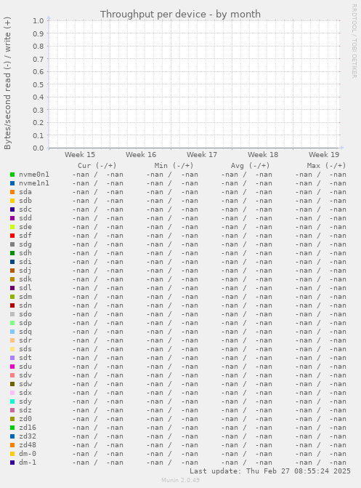Click the Week 17 axis label
Viewport: 361px width, 488px height.
tap(202, 155)
